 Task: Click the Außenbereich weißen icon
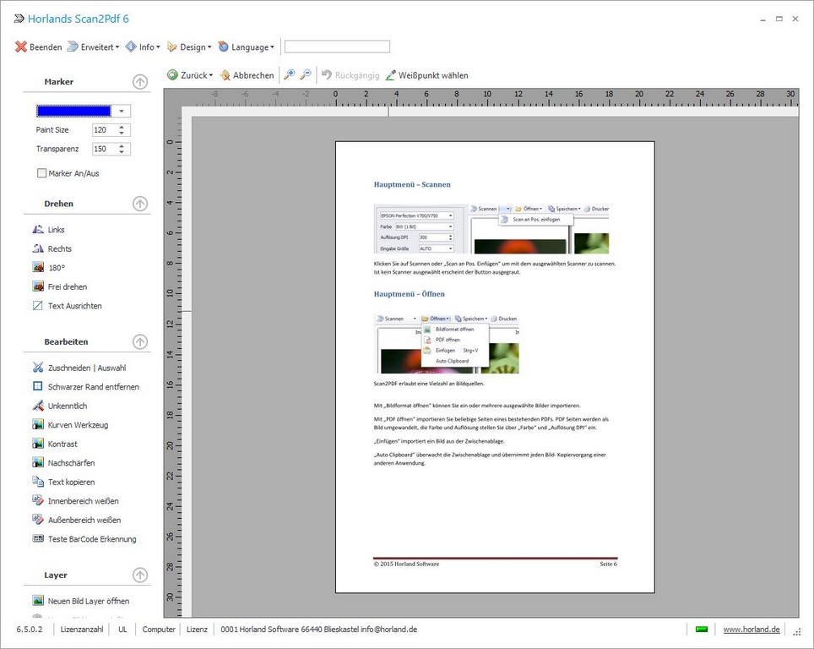[x=38, y=520]
